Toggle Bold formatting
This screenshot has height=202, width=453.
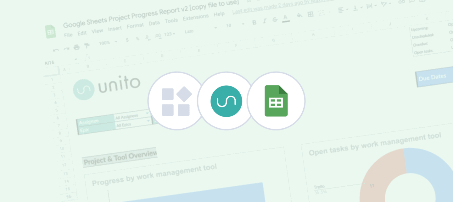[x=254, y=22]
